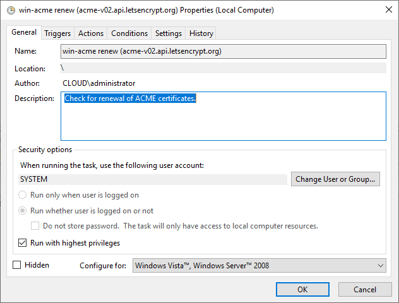Tick the Hidden checkbox
Image resolution: width=399 pixels, height=303 pixels.
point(17,265)
